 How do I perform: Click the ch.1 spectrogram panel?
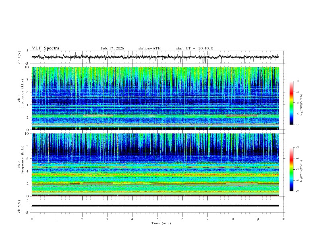click(155, 98)
